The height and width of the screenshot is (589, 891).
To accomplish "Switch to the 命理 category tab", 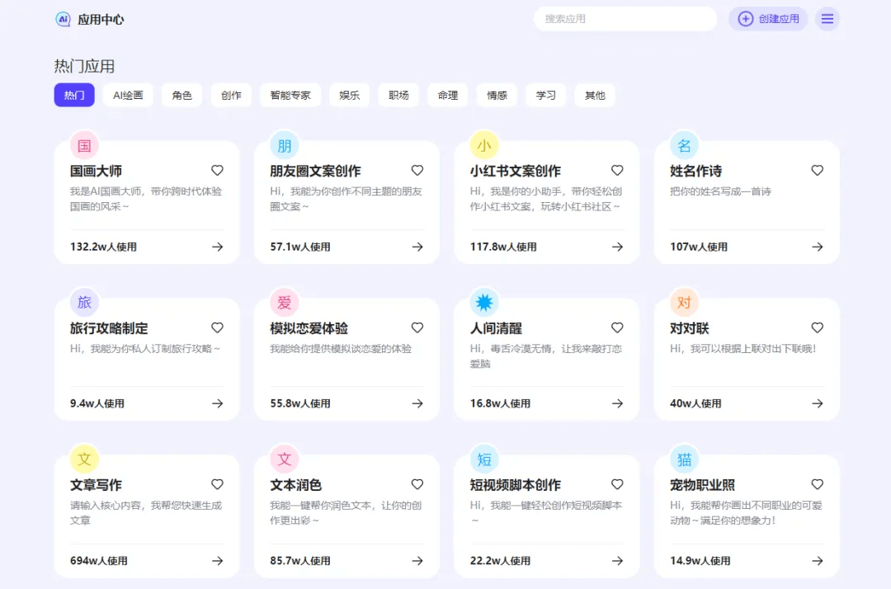I will pos(447,95).
